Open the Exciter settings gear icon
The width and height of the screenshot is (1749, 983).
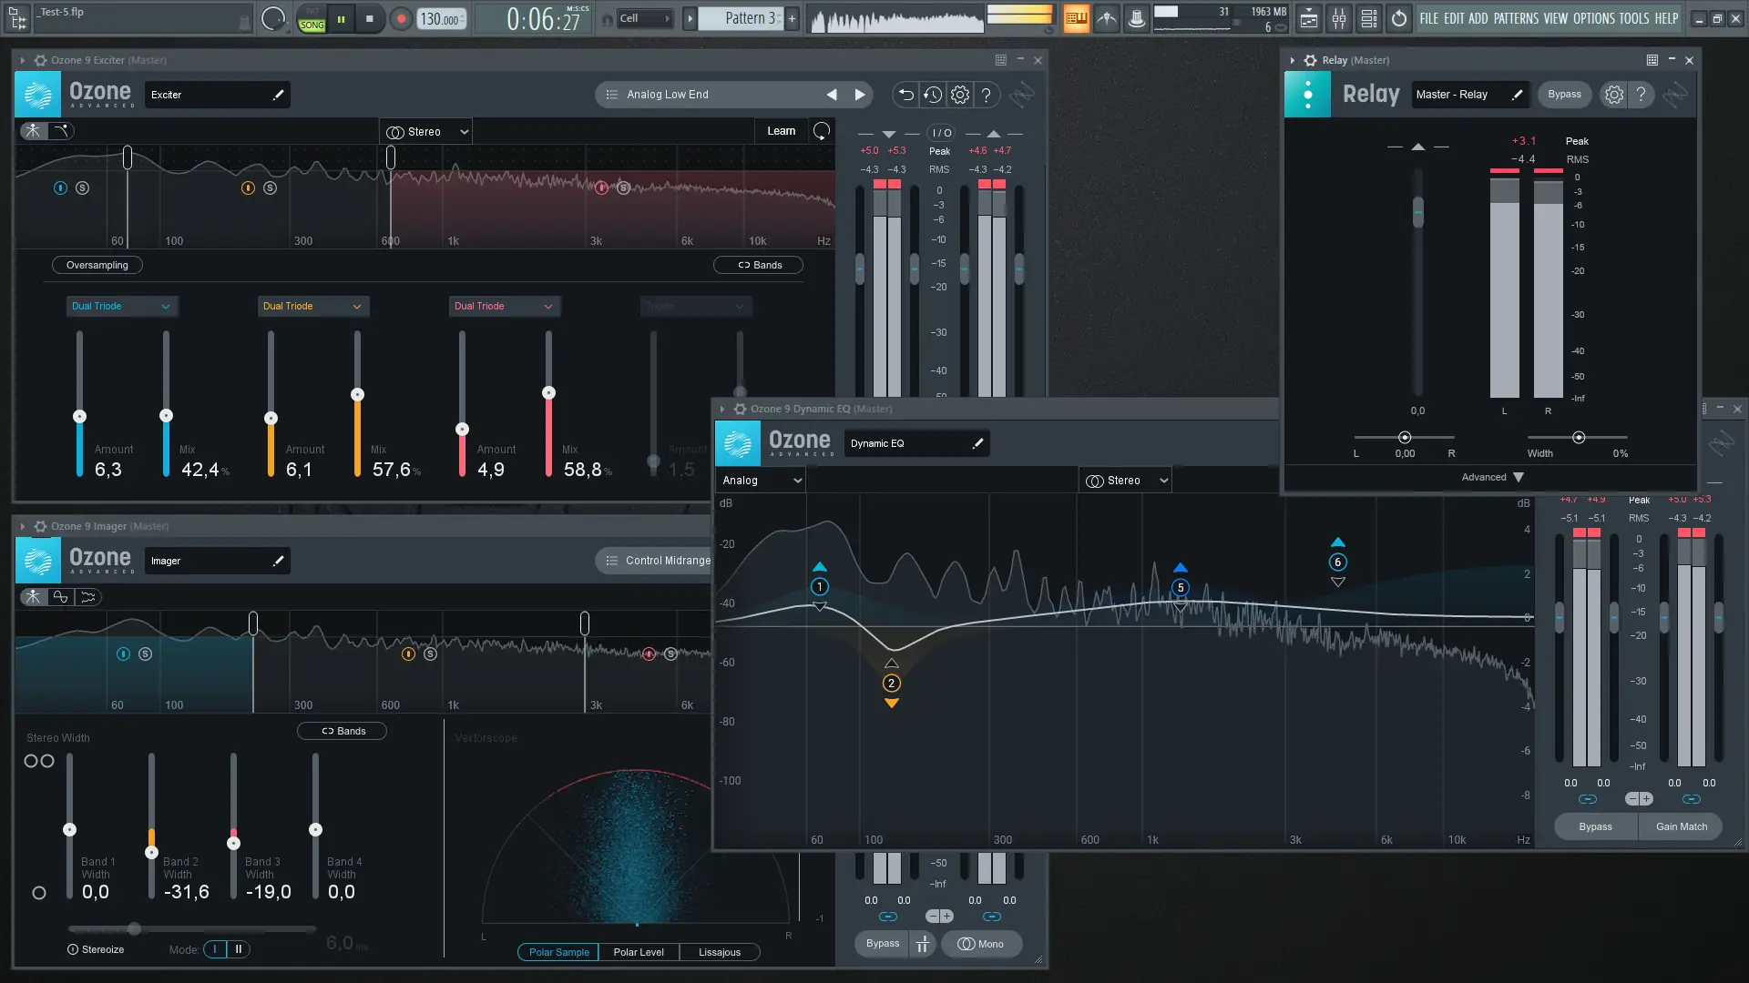point(960,95)
